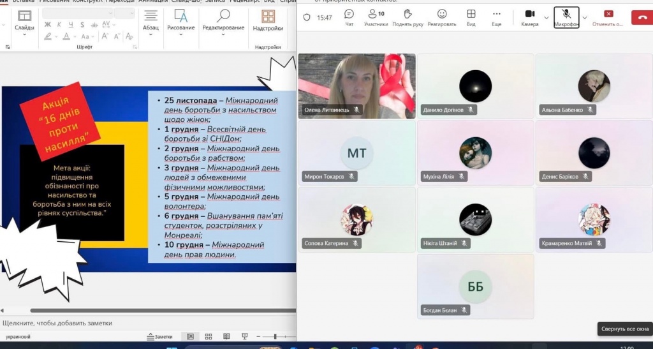Open the more options menu (Еще)

point(497,17)
